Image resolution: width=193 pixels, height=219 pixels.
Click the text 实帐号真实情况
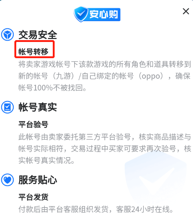(46, 160)
